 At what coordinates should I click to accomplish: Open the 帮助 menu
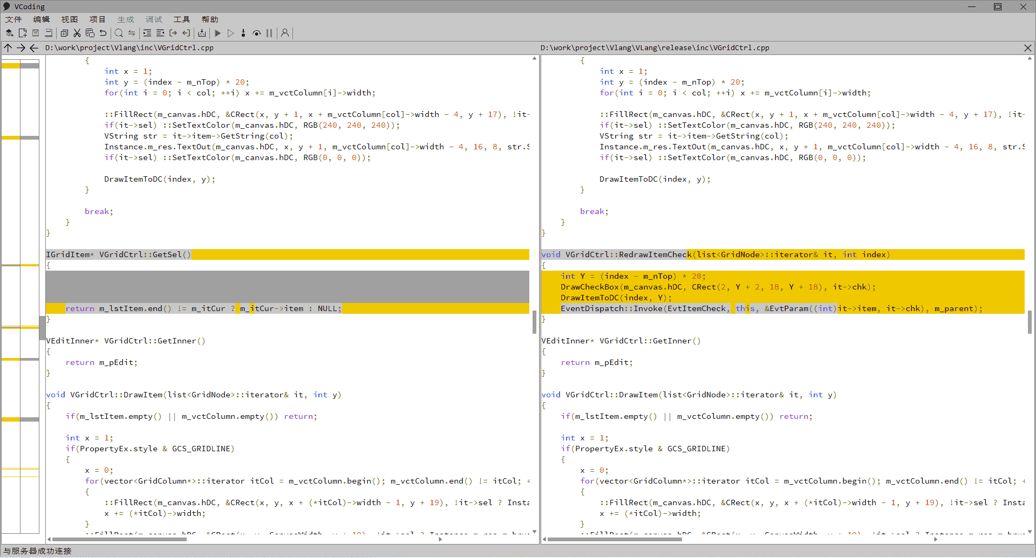210,19
